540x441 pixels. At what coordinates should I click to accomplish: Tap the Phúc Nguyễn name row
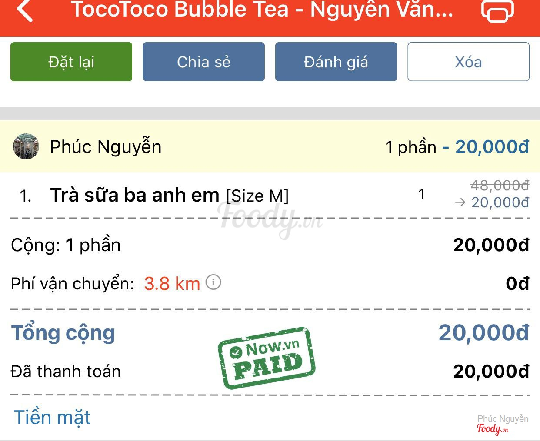(270, 146)
